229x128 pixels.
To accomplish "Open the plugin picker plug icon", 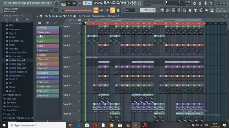I will (195, 10).
